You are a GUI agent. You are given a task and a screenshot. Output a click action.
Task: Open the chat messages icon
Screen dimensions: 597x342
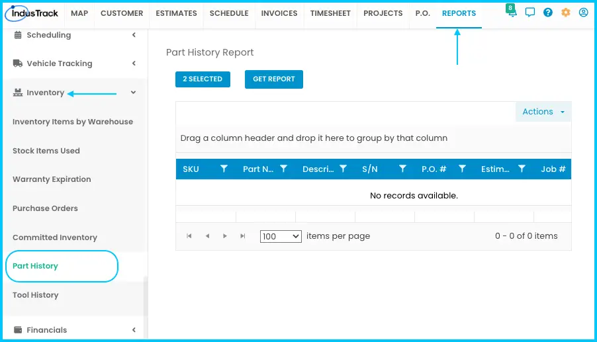tap(529, 13)
